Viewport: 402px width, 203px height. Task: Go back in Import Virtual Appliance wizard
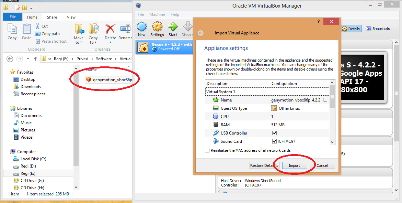pyautogui.click(x=201, y=33)
